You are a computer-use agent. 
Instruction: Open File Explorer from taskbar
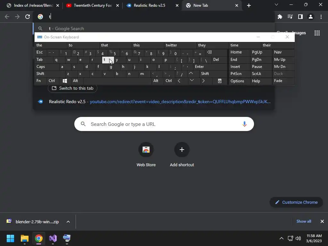click(x=24, y=238)
